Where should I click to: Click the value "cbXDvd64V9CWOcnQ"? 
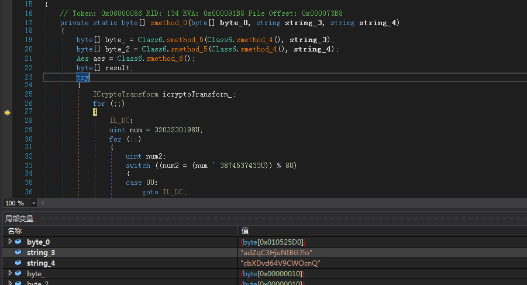pos(280,263)
